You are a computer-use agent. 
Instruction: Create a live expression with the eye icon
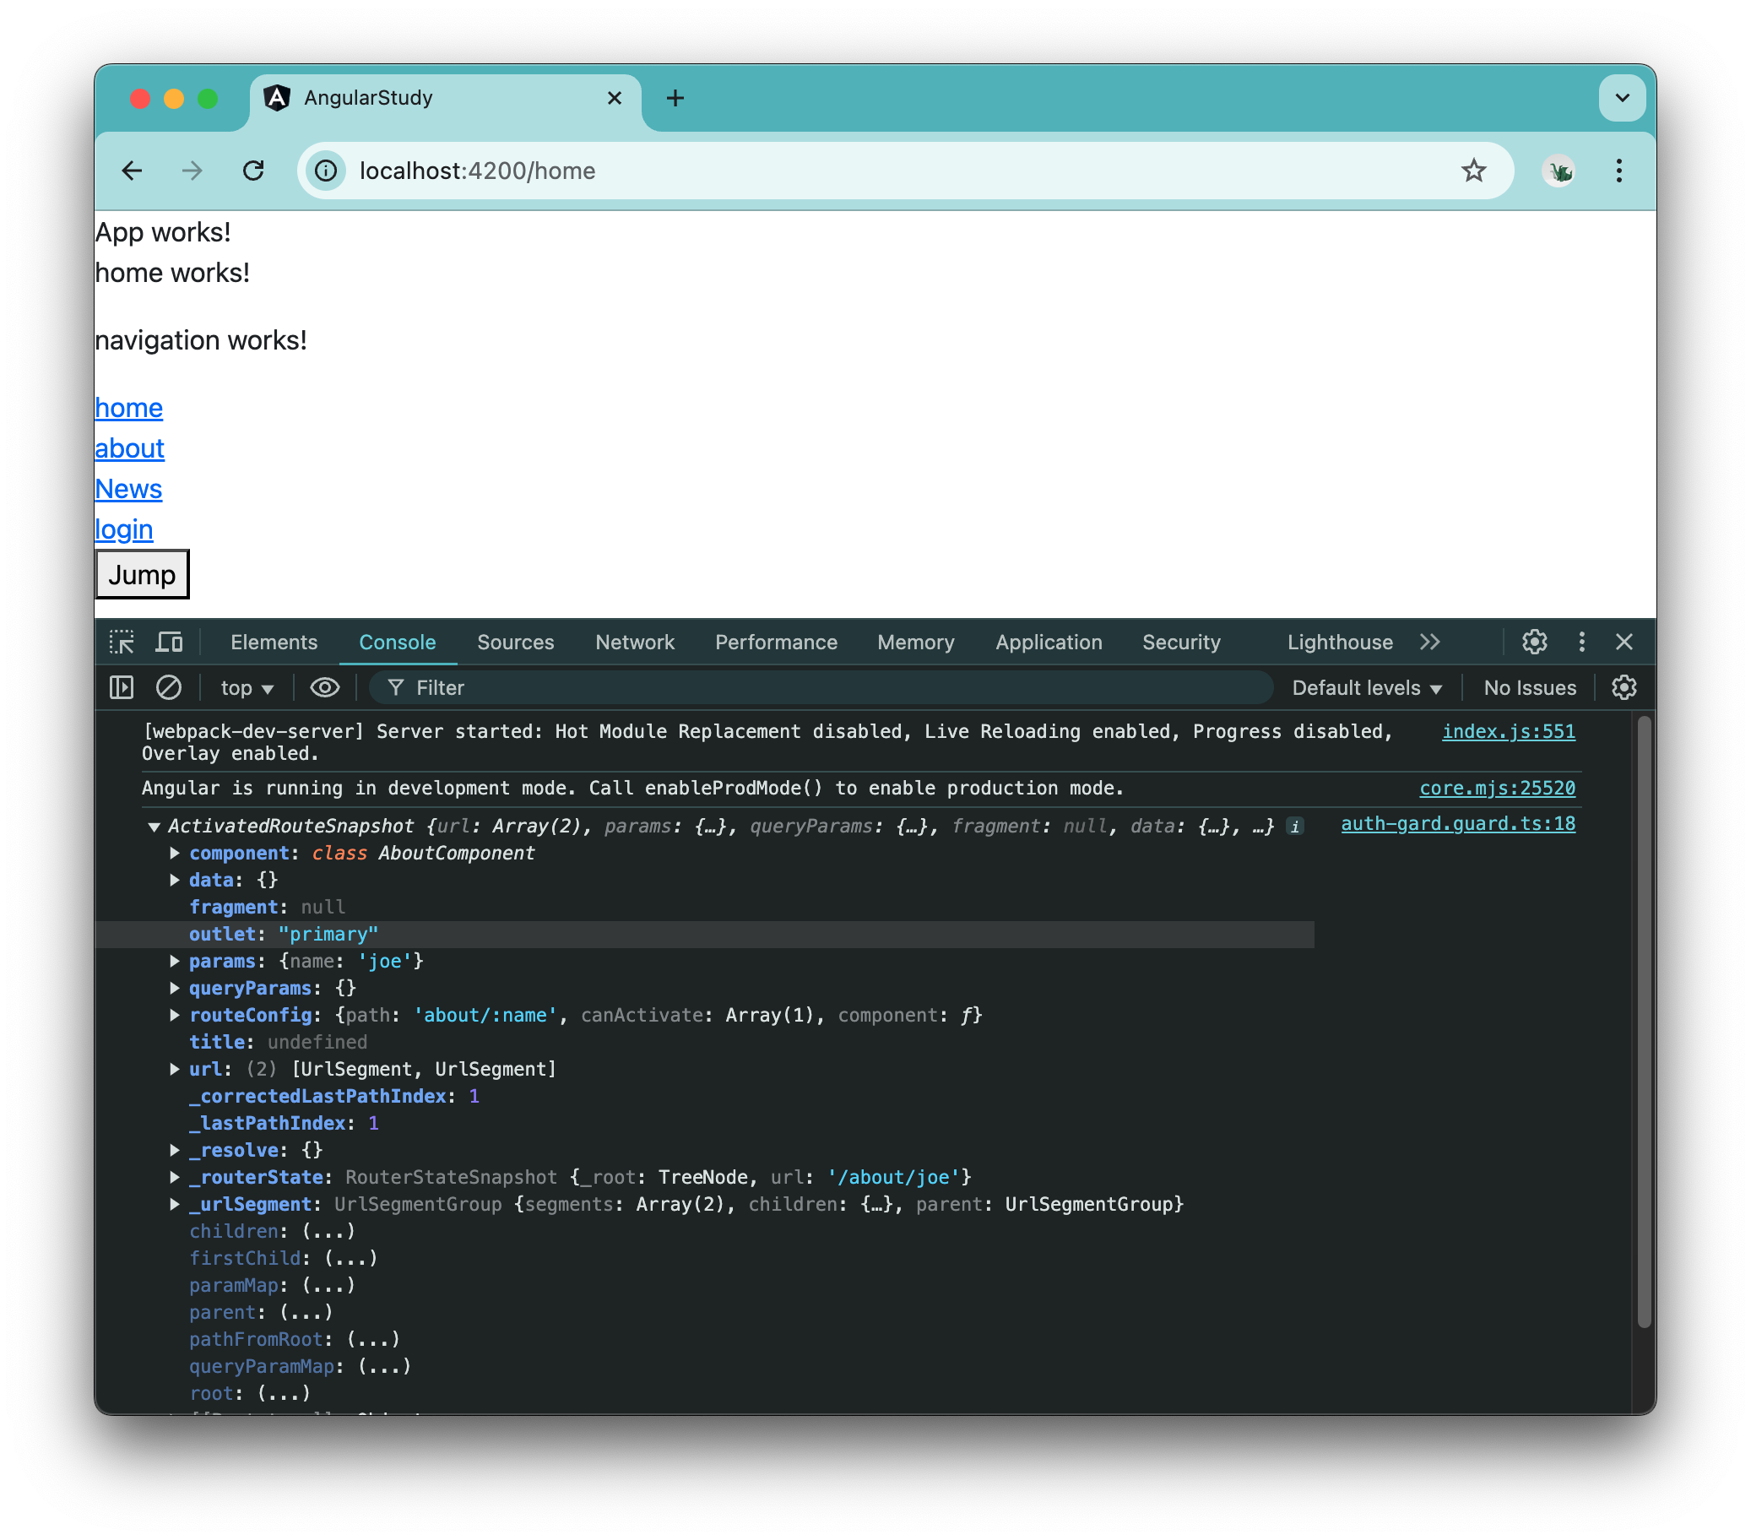(x=325, y=687)
